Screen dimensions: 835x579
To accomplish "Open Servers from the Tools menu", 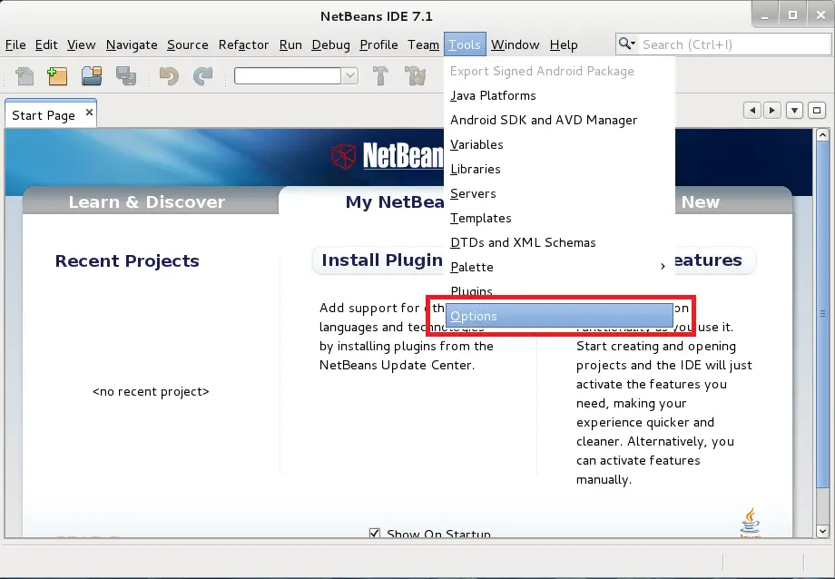I will [x=559, y=194].
